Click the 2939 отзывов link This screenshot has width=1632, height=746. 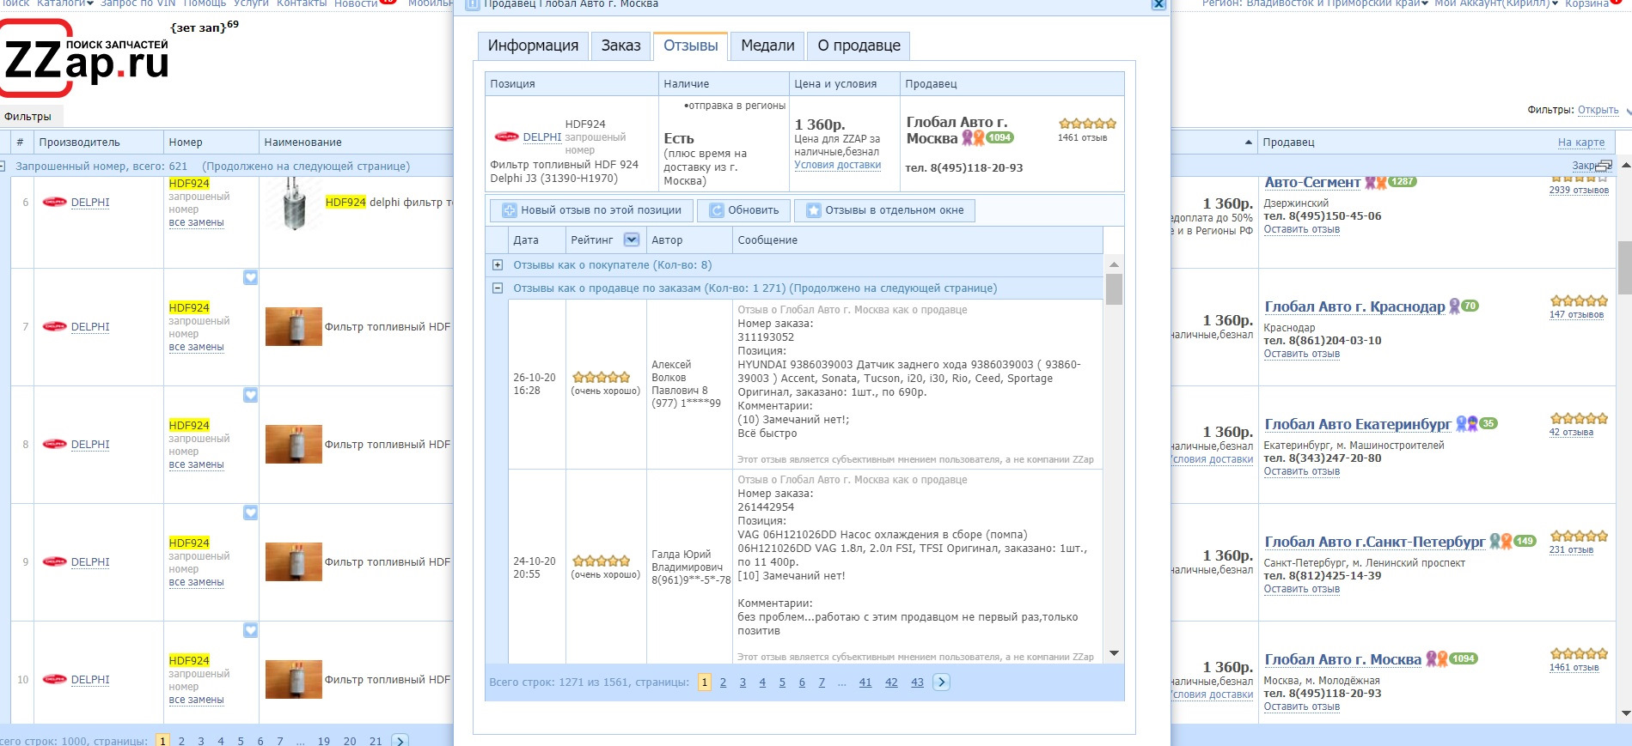1579,191
